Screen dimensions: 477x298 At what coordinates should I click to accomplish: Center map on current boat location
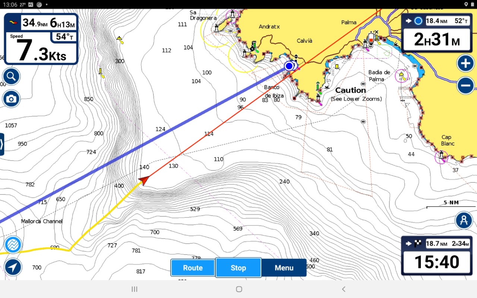pyautogui.click(x=13, y=267)
